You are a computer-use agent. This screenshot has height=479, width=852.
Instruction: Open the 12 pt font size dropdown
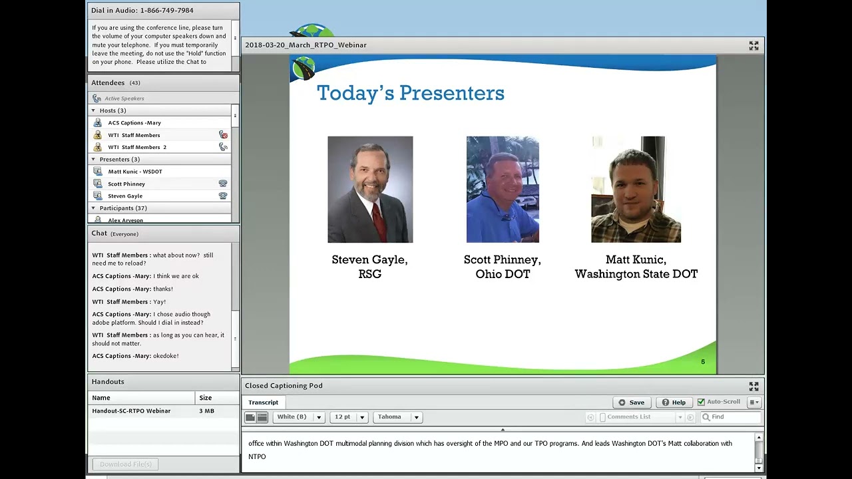tap(349, 417)
